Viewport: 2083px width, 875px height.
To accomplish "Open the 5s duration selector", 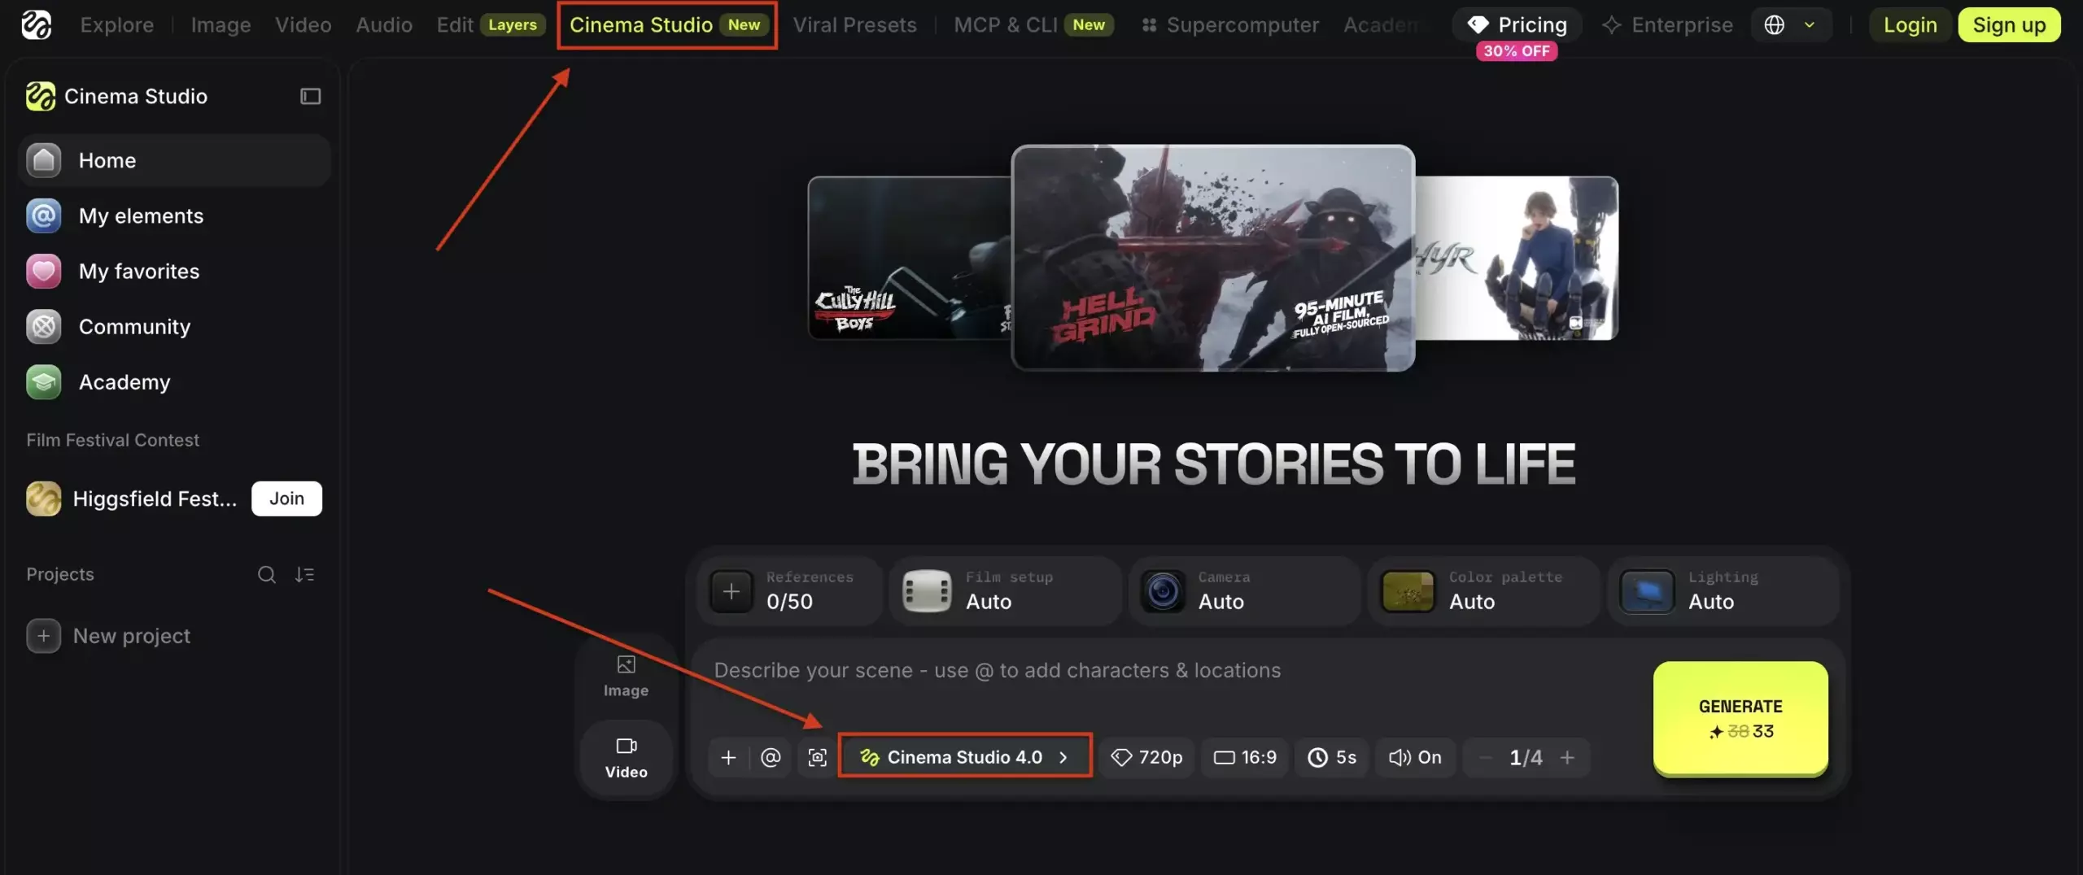I will (x=1332, y=758).
